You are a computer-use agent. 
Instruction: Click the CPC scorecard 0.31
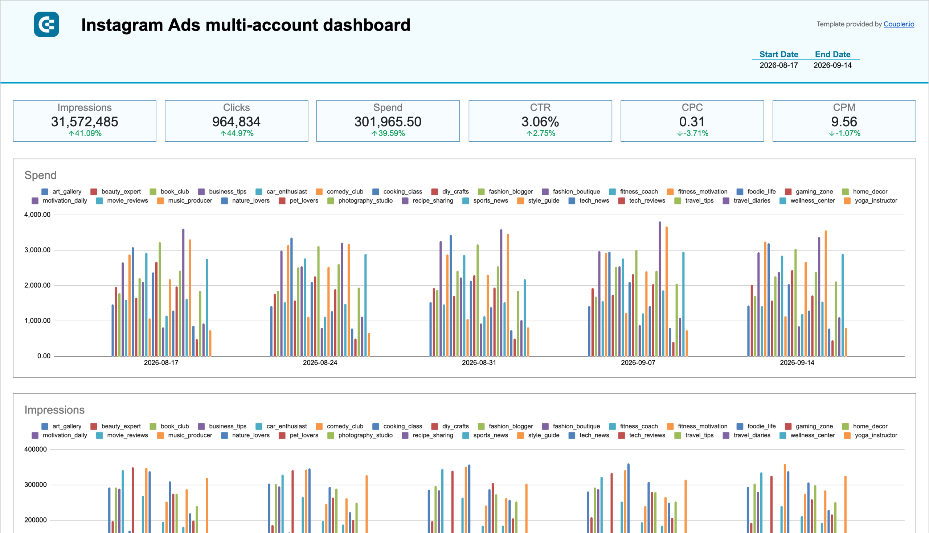click(x=692, y=121)
